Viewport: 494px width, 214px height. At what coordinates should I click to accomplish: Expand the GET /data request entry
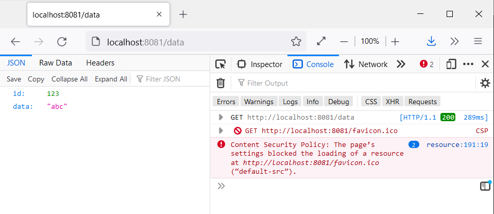pos(221,118)
